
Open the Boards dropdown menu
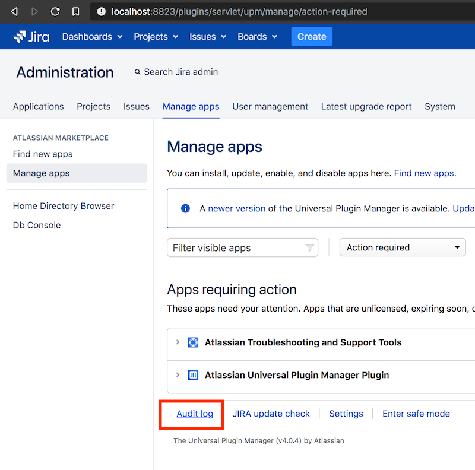pos(257,37)
